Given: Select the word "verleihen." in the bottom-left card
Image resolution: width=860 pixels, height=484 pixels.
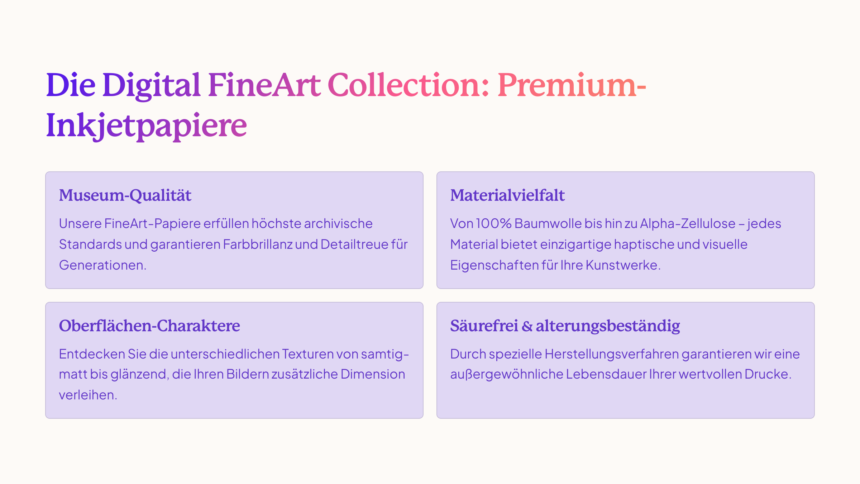Looking at the screenshot, I should pos(88,395).
